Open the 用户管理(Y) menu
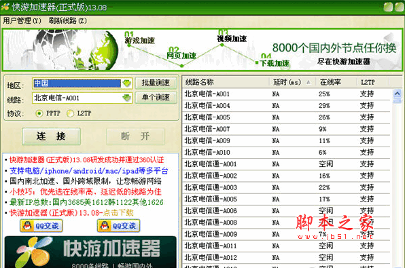This screenshot has height=268, width=405. pyautogui.click(x=22, y=20)
